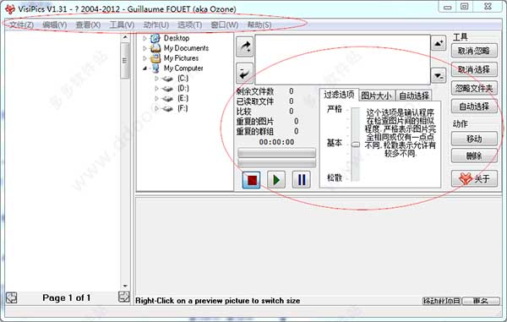The image size is (507, 322).
Task: Expand the Desktop tree node
Action: coord(144,38)
